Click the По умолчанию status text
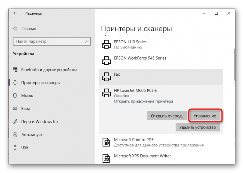Image resolution: width=244 pixels, height=173 pixels. point(128,47)
